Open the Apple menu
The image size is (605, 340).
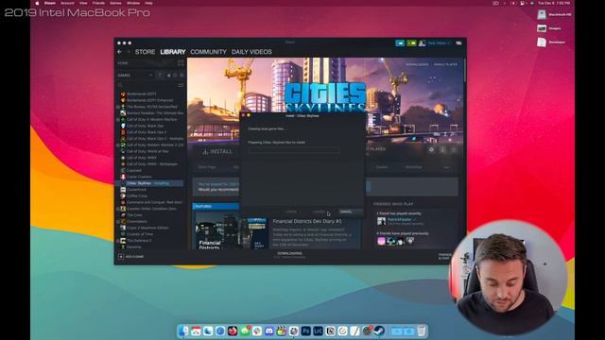(37, 3)
